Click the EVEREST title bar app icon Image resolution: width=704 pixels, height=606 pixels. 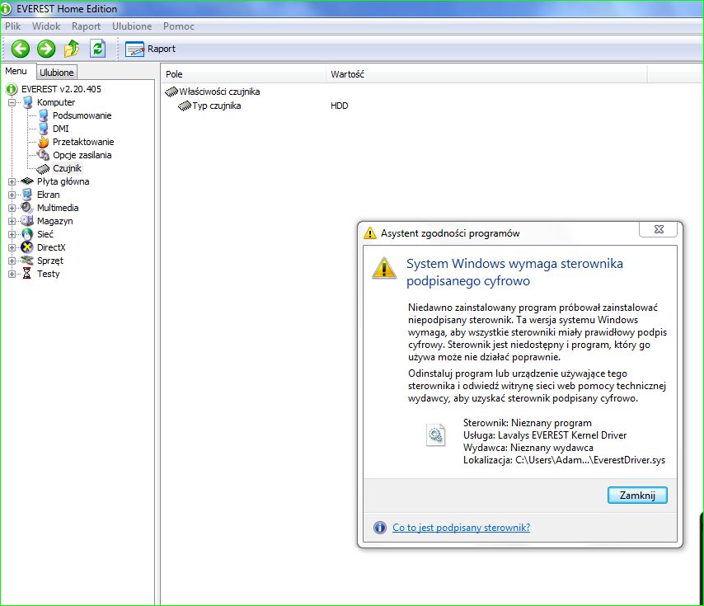coord(6,8)
